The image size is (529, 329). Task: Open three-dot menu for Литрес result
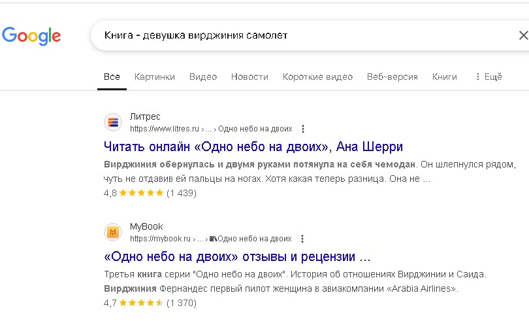coord(303,129)
